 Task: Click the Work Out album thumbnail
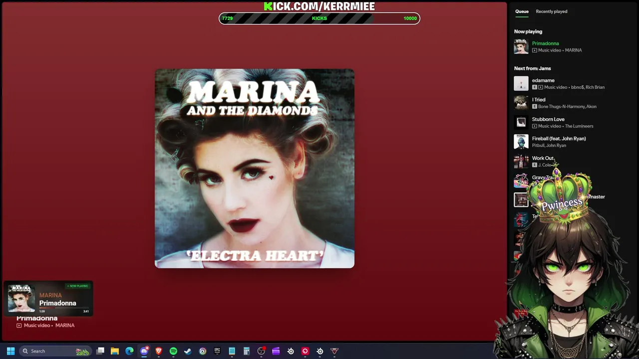click(x=521, y=161)
